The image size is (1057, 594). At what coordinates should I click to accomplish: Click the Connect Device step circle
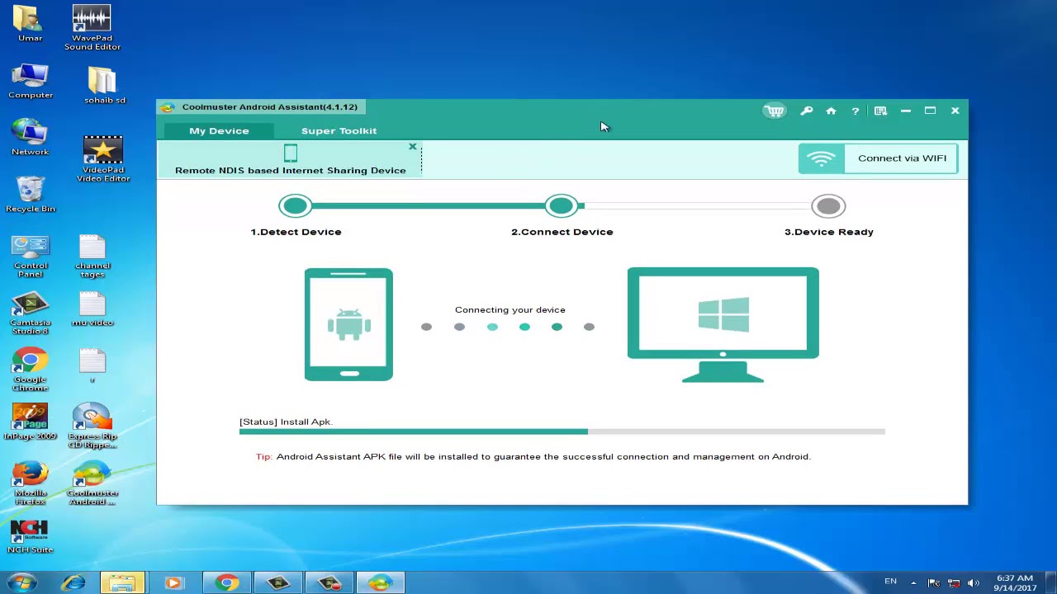[x=562, y=205]
